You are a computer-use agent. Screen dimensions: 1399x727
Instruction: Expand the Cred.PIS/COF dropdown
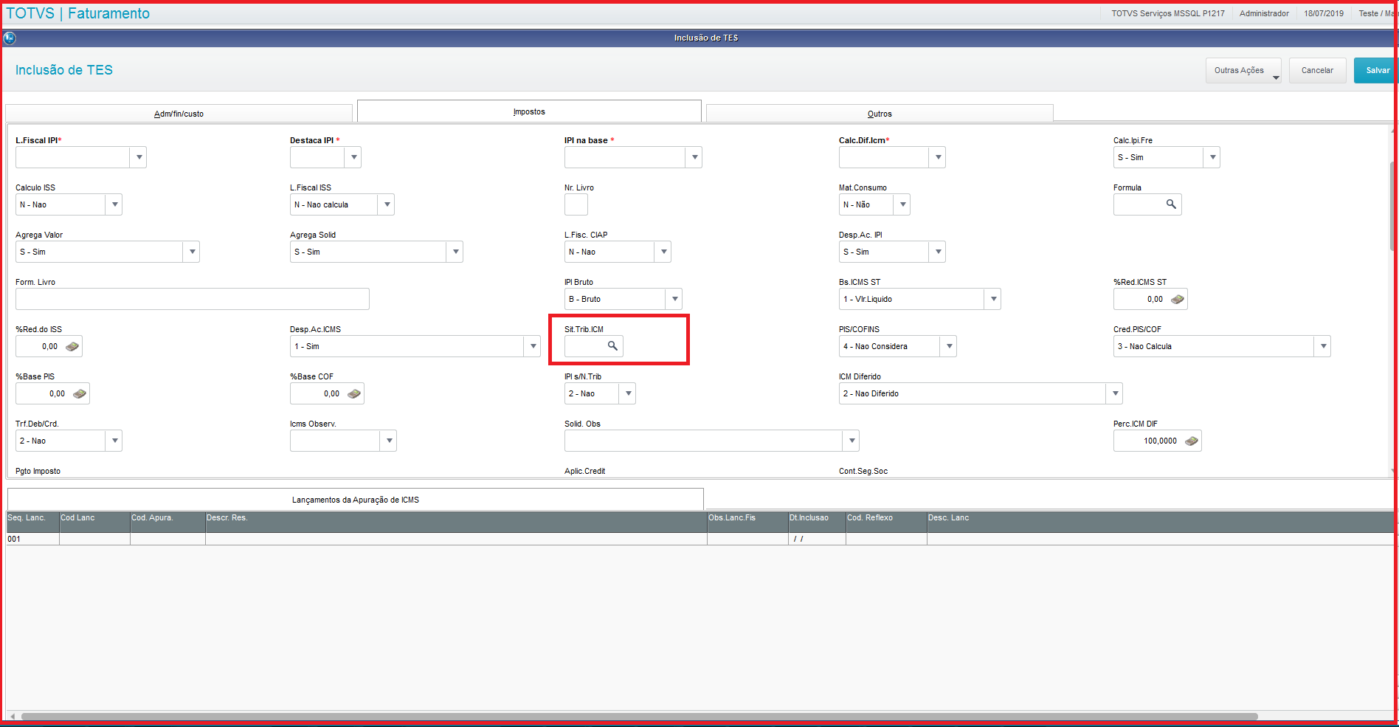(1323, 346)
